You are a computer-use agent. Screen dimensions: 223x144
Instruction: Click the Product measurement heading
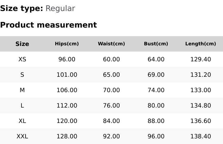[x=48, y=25]
